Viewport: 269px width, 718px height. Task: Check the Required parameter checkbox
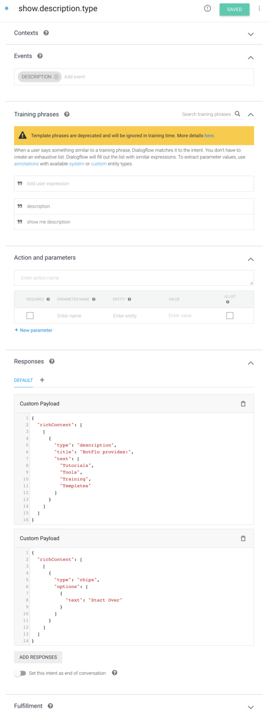tap(30, 316)
